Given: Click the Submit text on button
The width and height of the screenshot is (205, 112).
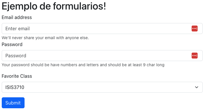Looking at the screenshot, I should pyautogui.click(x=13, y=103).
